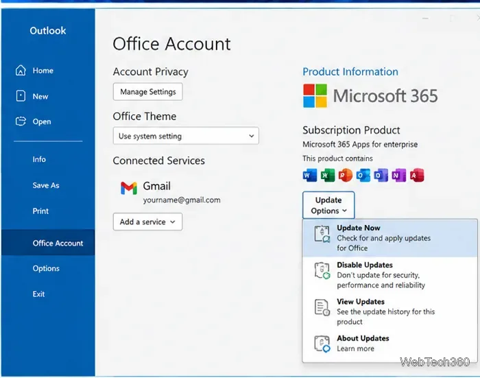Click the OneNote app icon
Viewport: 480px width, 378px height.
point(399,175)
